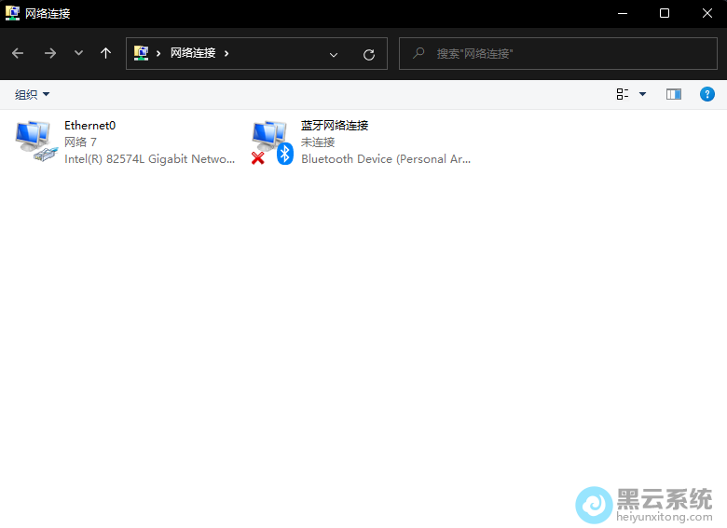This screenshot has width=727, height=528.
Task: Click the address bar control panel icon
Action: (142, 54)
